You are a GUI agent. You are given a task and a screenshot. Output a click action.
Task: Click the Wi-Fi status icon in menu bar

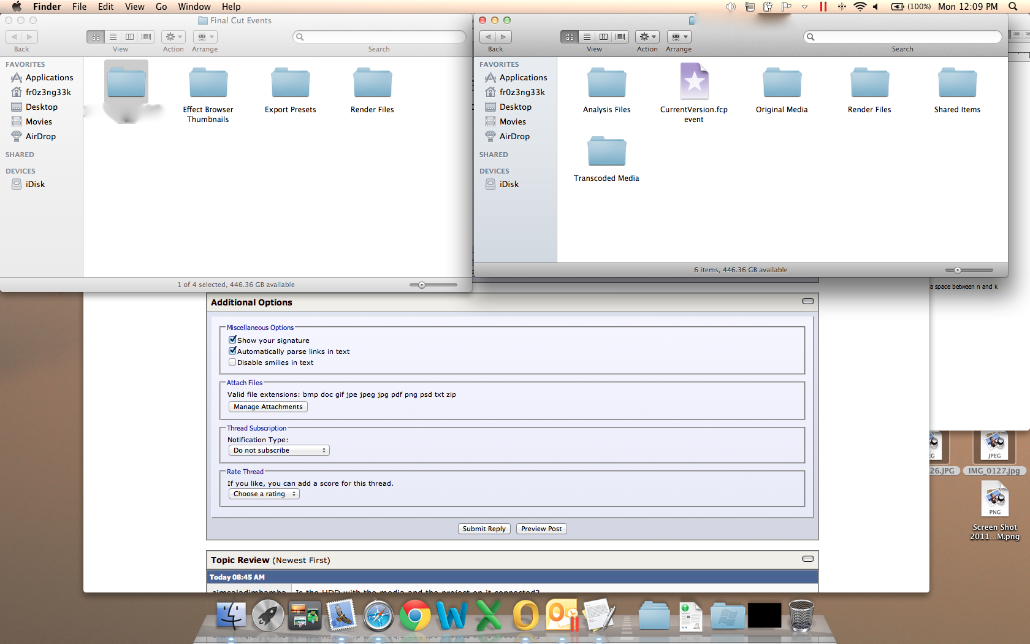(860, 7)
